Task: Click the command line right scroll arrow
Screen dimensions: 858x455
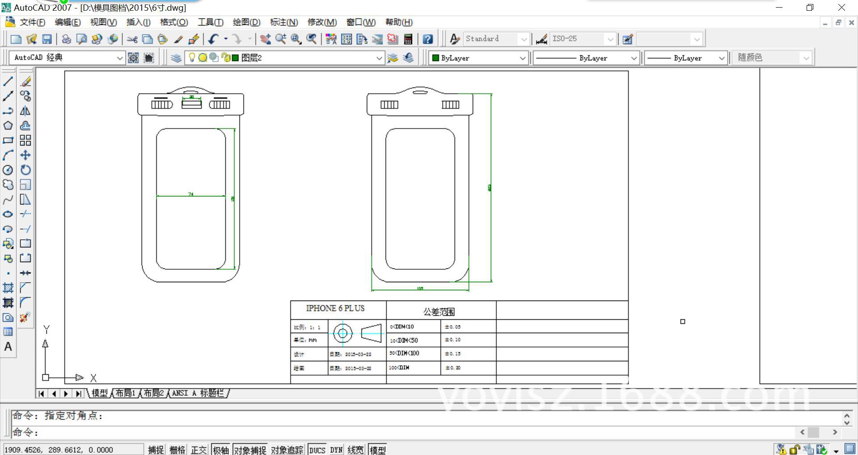Action: pos(834,432)
